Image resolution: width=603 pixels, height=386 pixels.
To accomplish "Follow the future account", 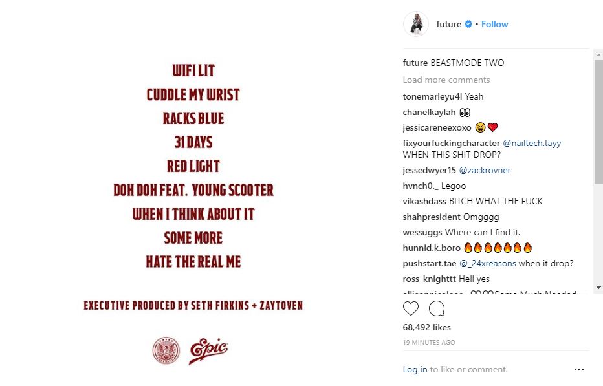I will (494, 24).
